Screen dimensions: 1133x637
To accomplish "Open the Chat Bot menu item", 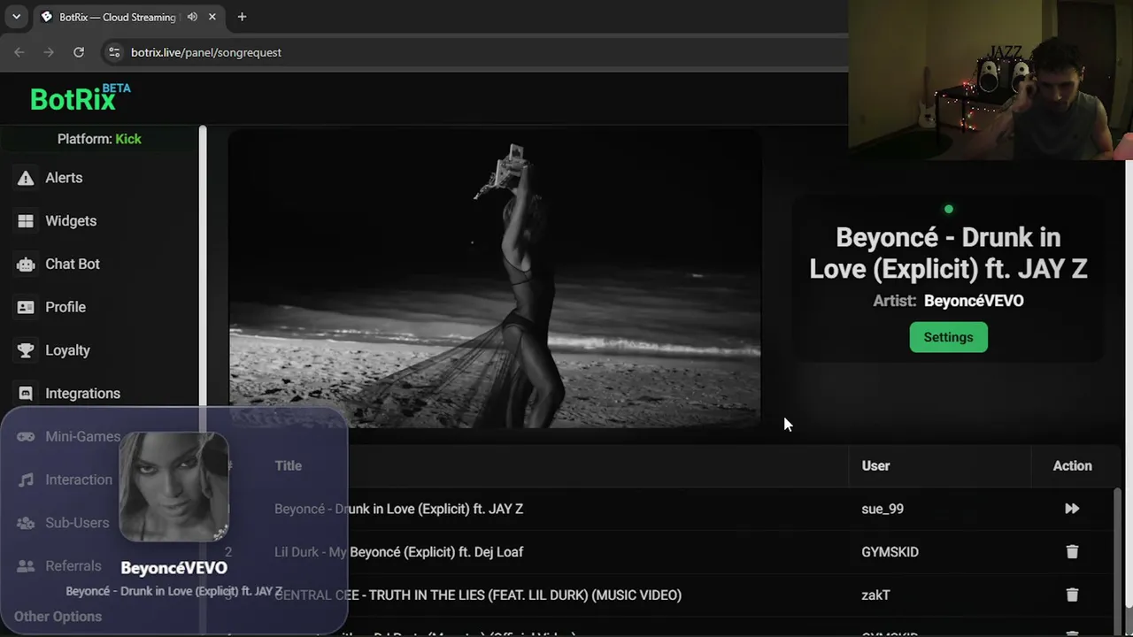I will pyautogui.click(x=73, y=265).
